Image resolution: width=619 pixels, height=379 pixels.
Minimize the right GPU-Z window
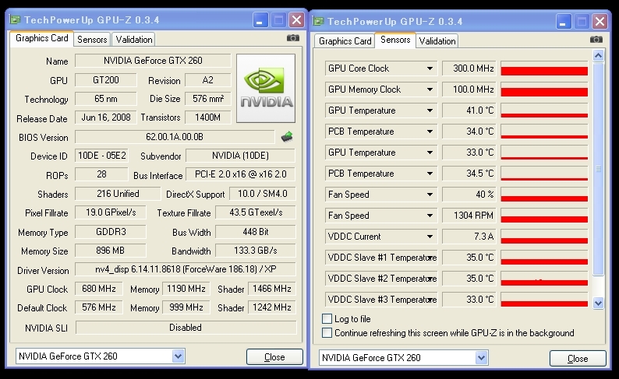[563, 21]
